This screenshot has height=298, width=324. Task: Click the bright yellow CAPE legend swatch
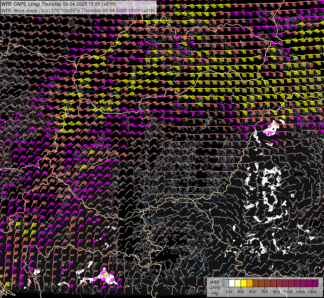[244, 283]
